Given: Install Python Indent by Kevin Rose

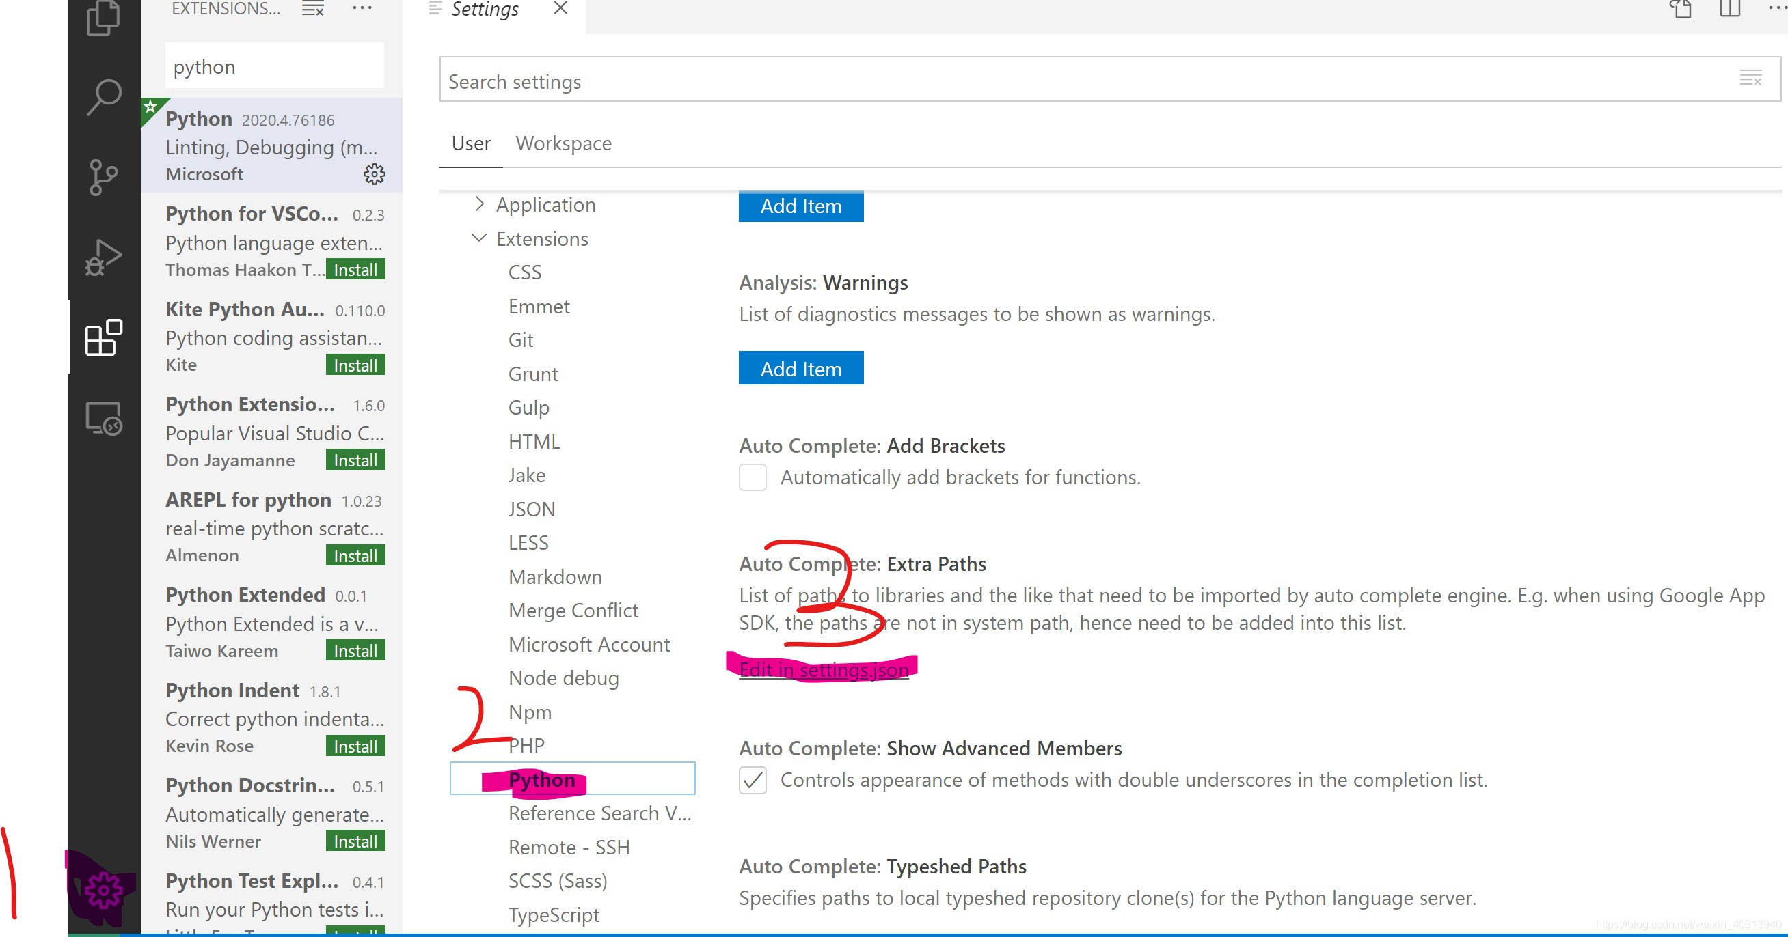Looking at the screenshot, I should (355, 746).
